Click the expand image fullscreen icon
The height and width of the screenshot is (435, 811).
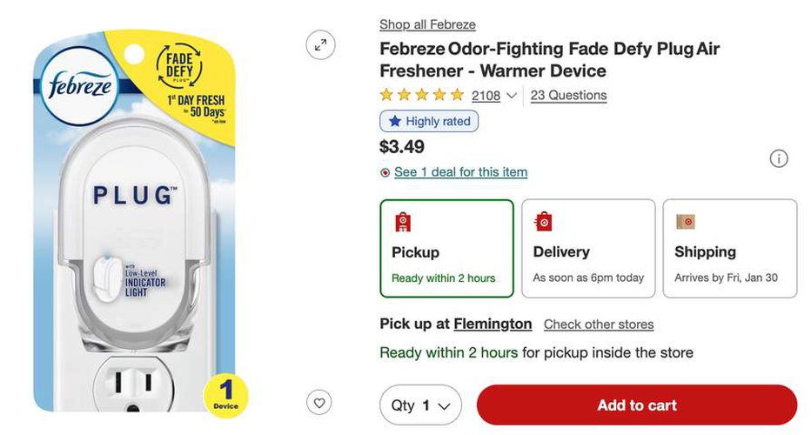coord(320,45)
